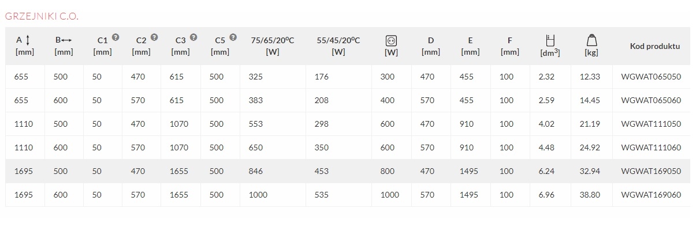Click product code WGWAT169050
Image resolution: width=696 pixels, height=231 pixels.
[x=651, y=171]
